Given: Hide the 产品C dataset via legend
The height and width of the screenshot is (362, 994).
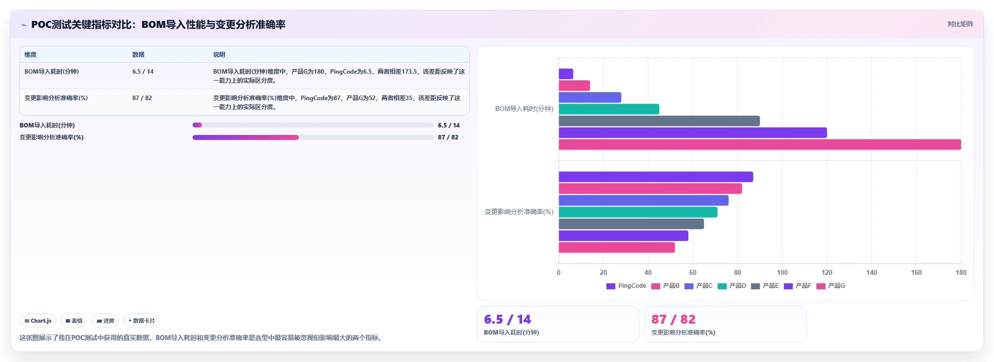Looking at the screenshot, I should pos(698,286).
